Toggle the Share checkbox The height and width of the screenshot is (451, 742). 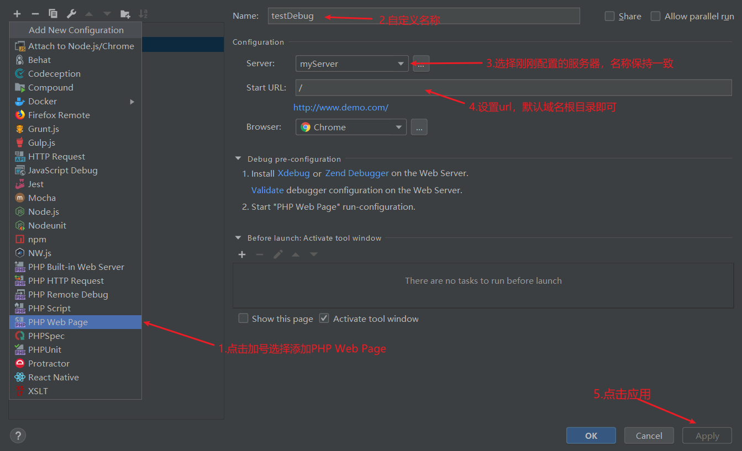(x=610, y=17)
